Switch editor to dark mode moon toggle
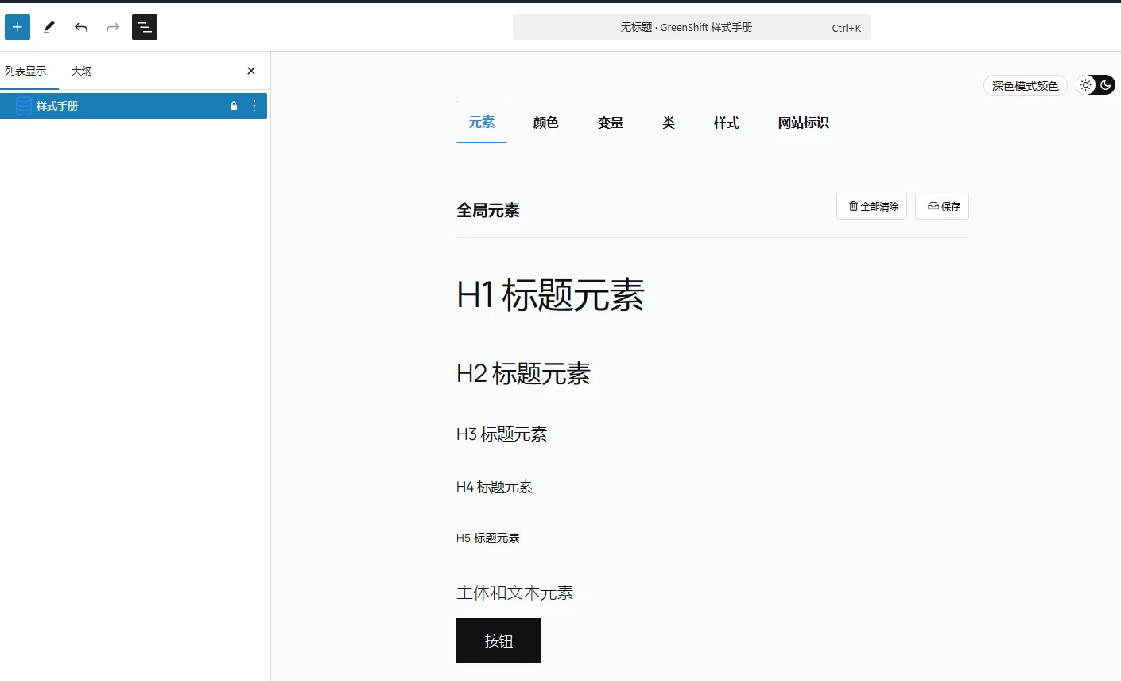 coord(1106,85)
